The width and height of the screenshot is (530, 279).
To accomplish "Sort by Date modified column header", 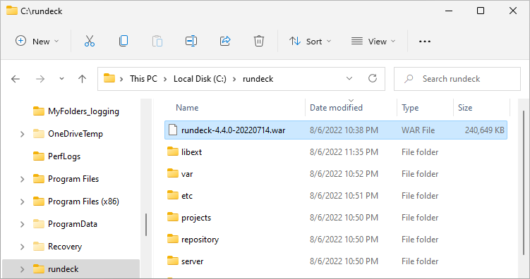I will point(336,108).
